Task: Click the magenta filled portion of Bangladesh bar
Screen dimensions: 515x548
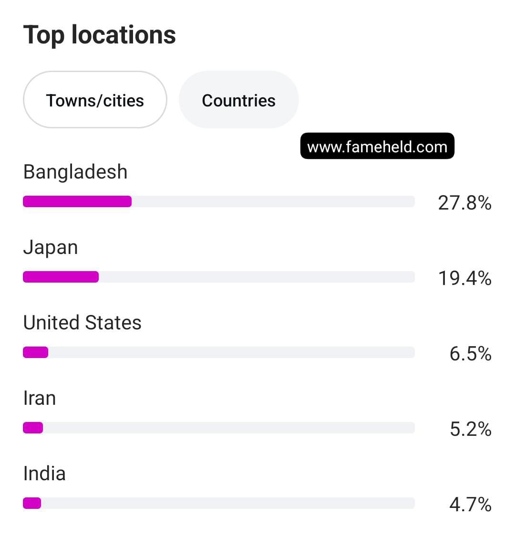Action: 77,201
